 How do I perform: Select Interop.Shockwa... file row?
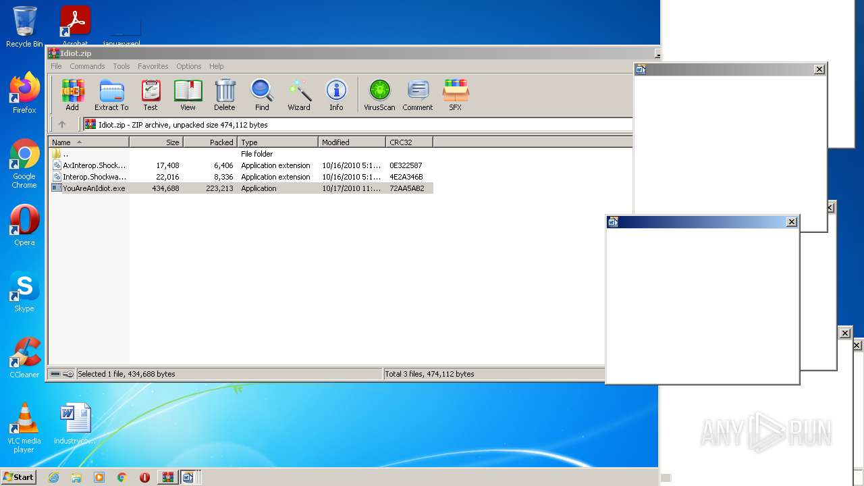coord(241,177)
